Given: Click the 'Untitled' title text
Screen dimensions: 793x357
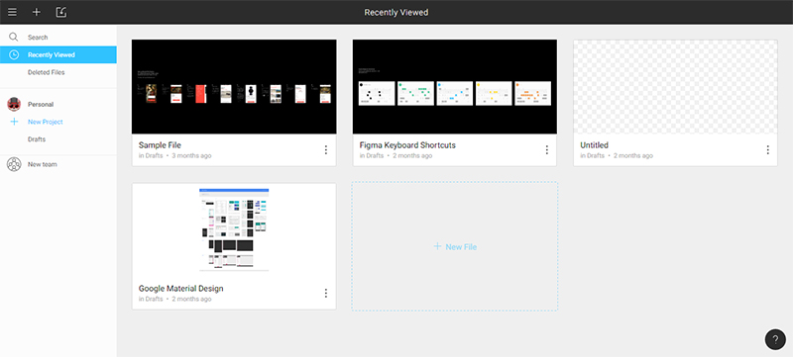Looking at the screenshot, I should pyautogui.click(x=594, y=145).
